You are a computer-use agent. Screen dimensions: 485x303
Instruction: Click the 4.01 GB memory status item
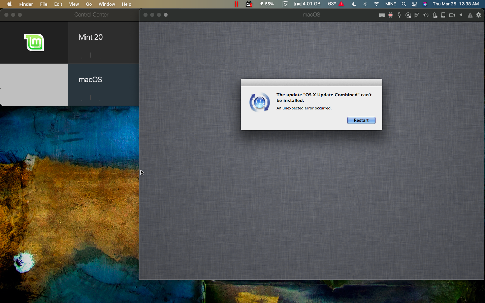click(308, 4)
